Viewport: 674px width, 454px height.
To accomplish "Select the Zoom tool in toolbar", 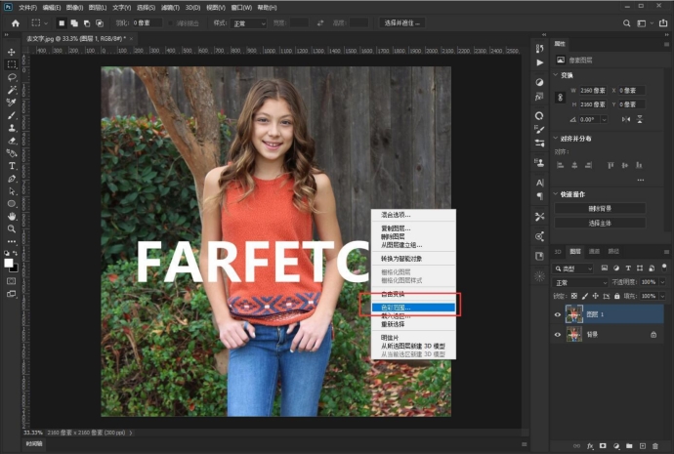I will (x=12, y=228).
